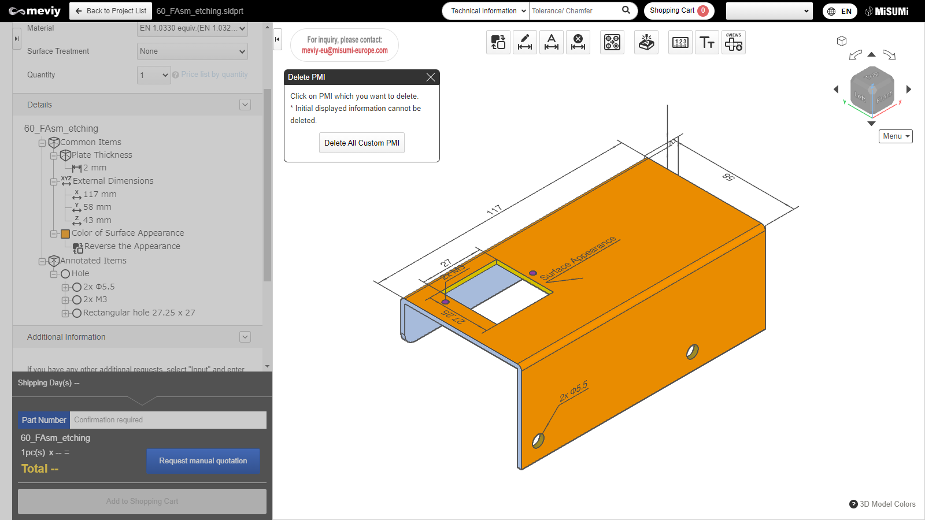Viewport: 925px width, 520px height.
Task: Select the add dimension annotation tool
Action: click(552, 42)
